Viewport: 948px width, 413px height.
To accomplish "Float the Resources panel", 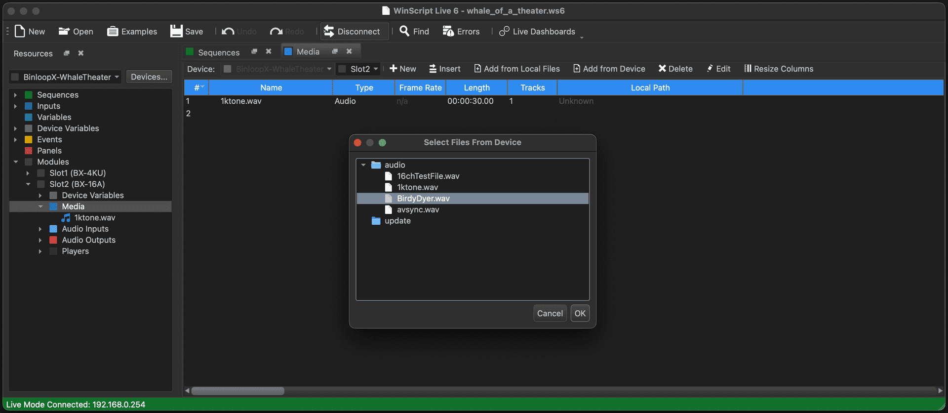I will (67, 53).
